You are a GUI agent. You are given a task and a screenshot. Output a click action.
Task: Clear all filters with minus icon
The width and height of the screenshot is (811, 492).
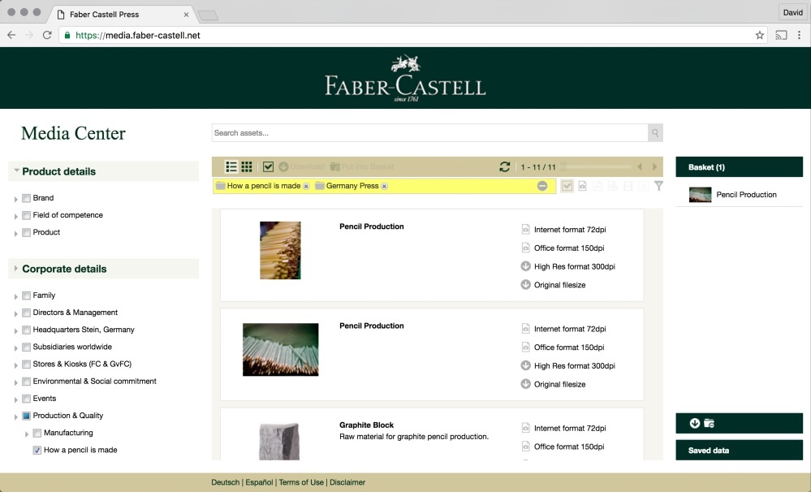pos(542,186)
